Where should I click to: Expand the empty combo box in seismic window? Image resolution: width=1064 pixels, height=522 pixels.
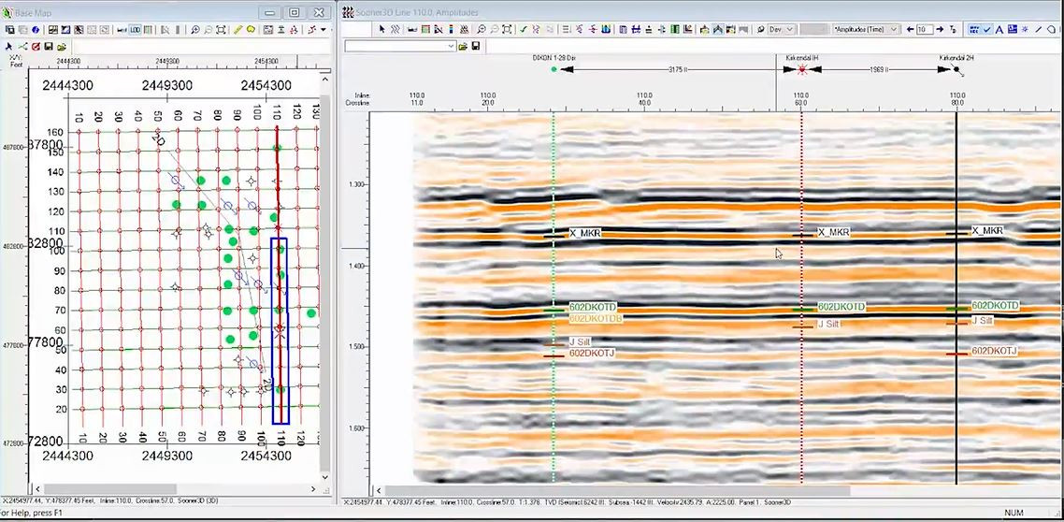coord(451,46)
